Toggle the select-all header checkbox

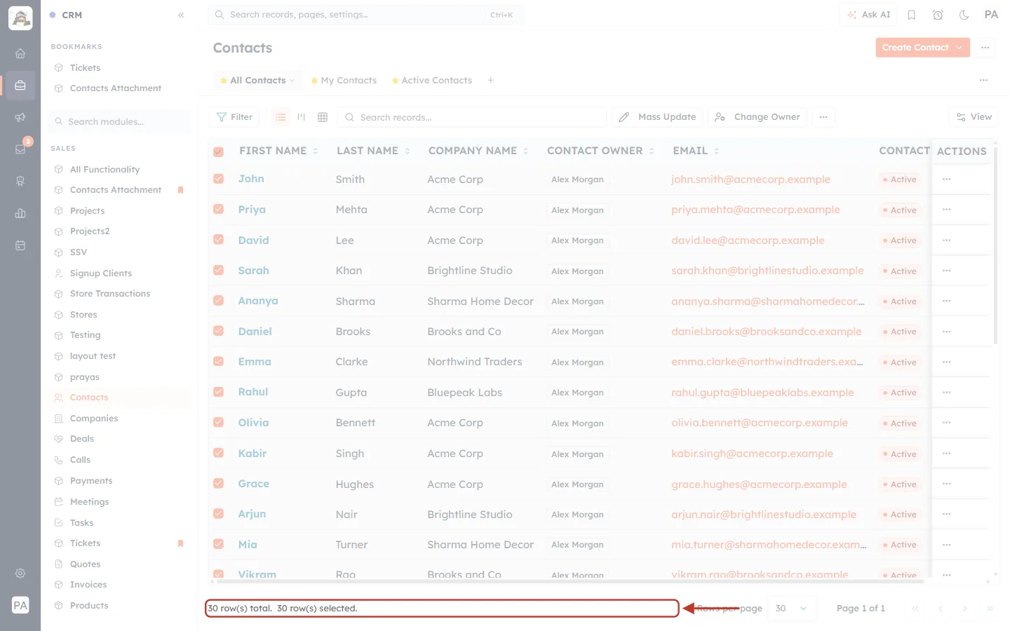[x=219, y=151]
